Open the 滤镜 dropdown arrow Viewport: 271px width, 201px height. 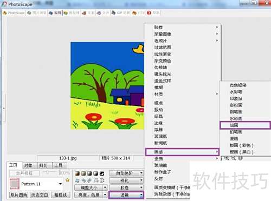pos(141,195)
